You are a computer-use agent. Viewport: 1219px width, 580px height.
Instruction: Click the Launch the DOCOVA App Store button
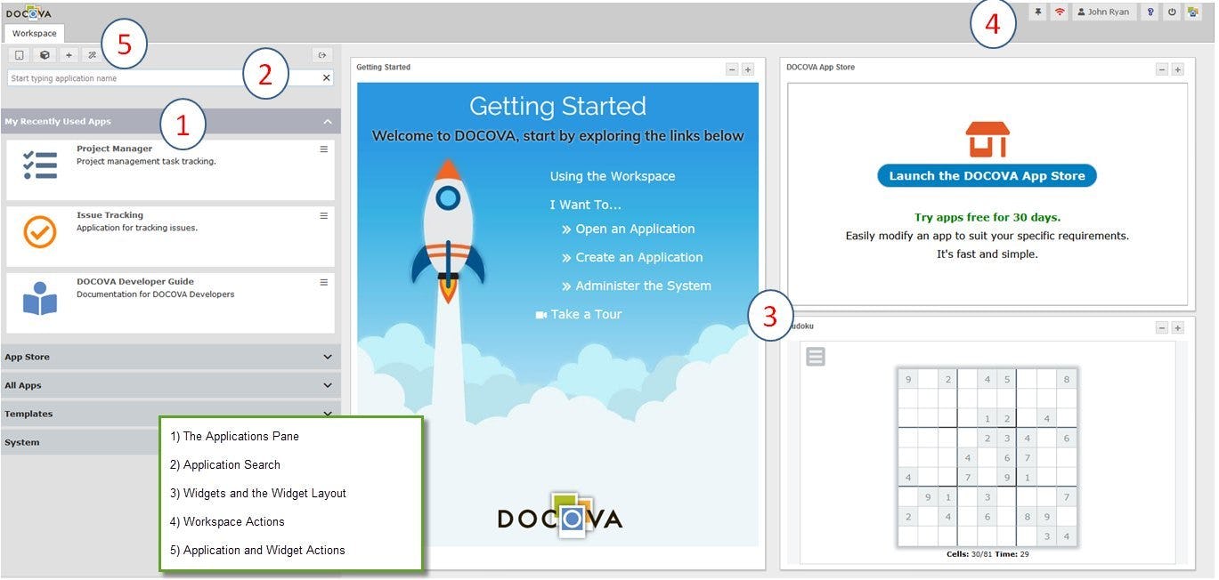[x=987, y=175]
